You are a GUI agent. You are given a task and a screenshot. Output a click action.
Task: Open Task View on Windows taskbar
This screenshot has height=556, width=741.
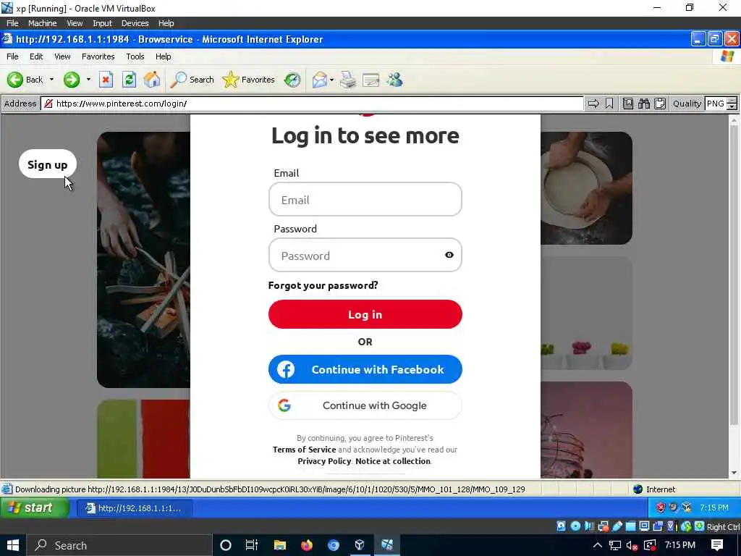click(252, 545)
